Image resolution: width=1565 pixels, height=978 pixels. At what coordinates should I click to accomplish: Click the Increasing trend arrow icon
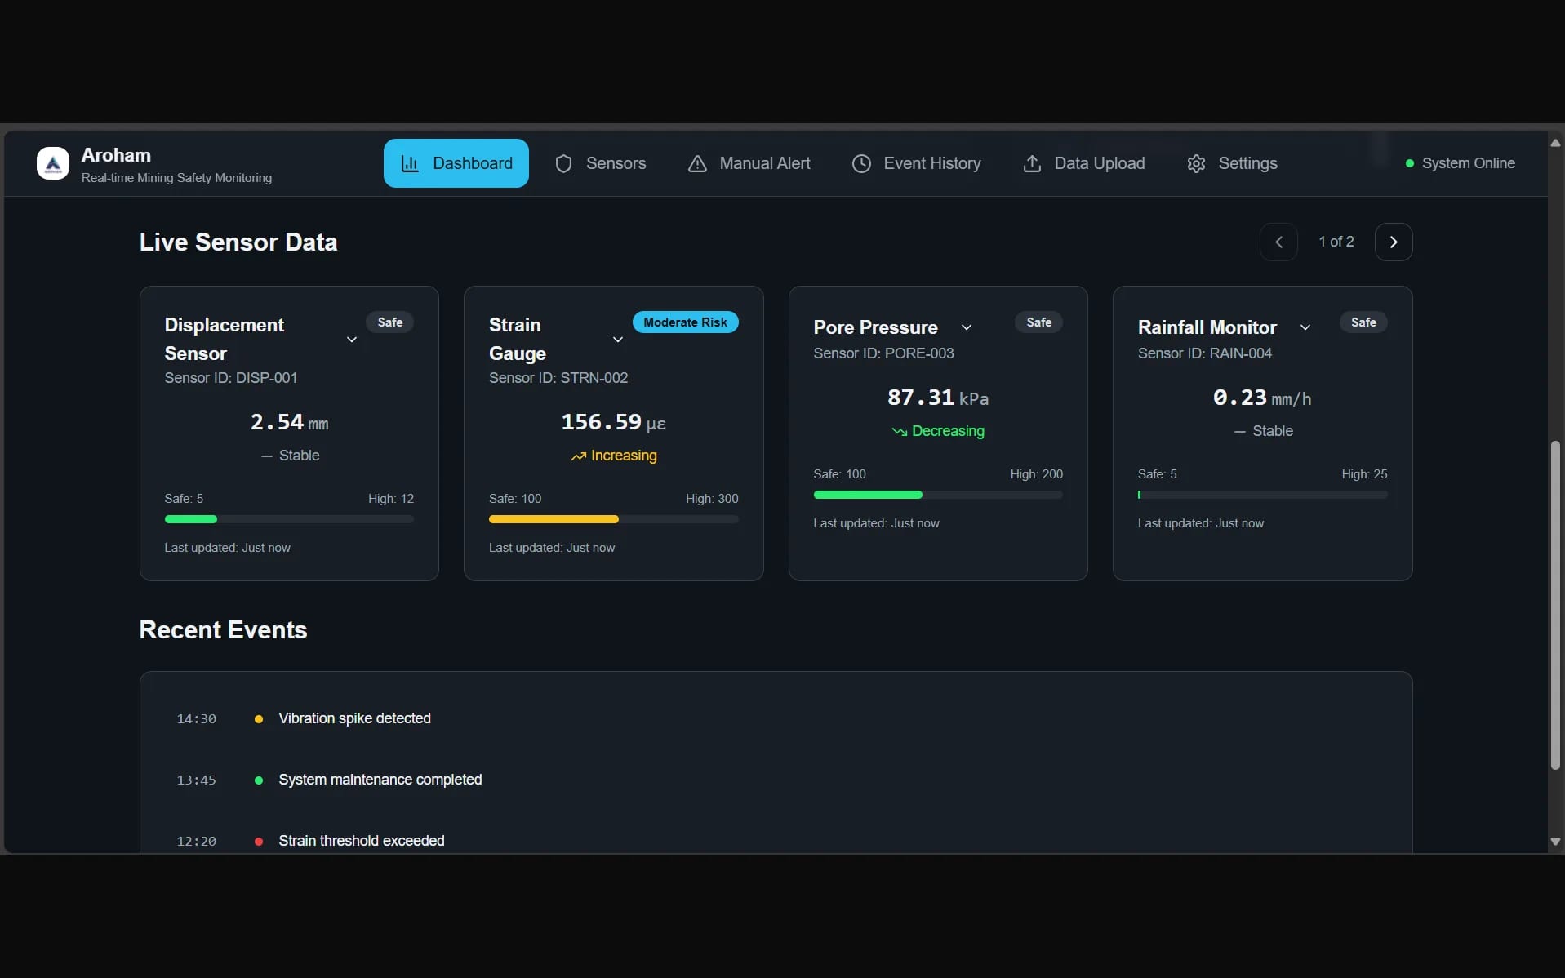click(x=578, y=456)
